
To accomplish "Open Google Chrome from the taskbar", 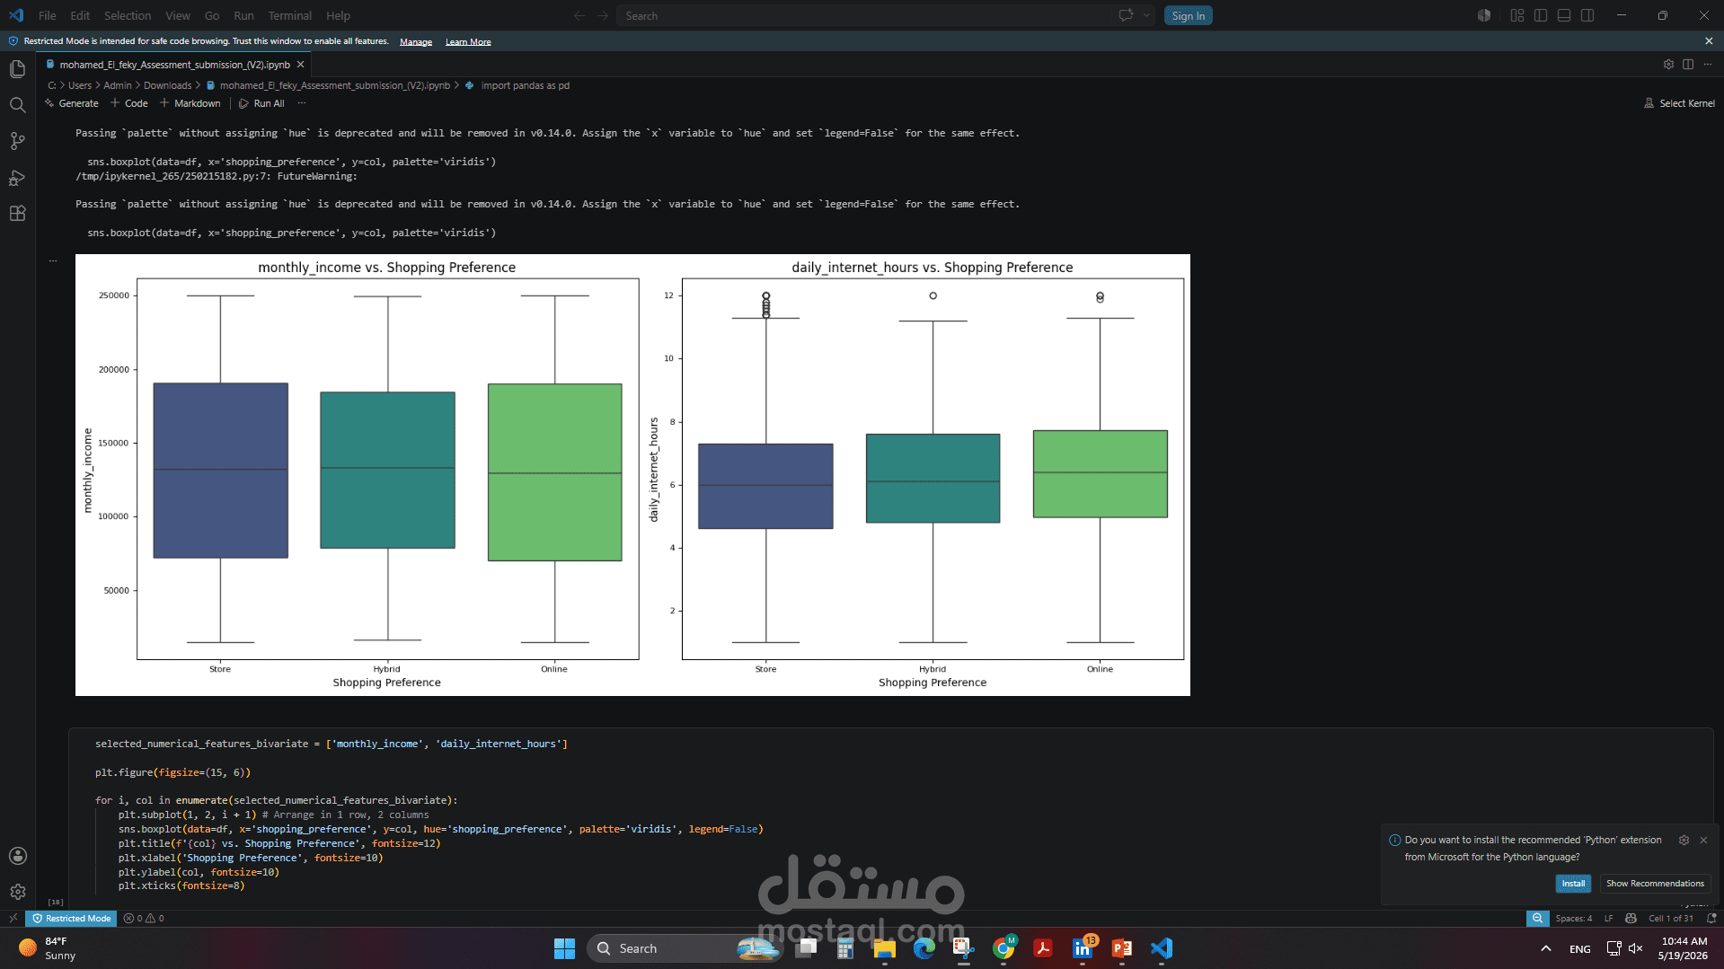I will tap(1003, 948).
